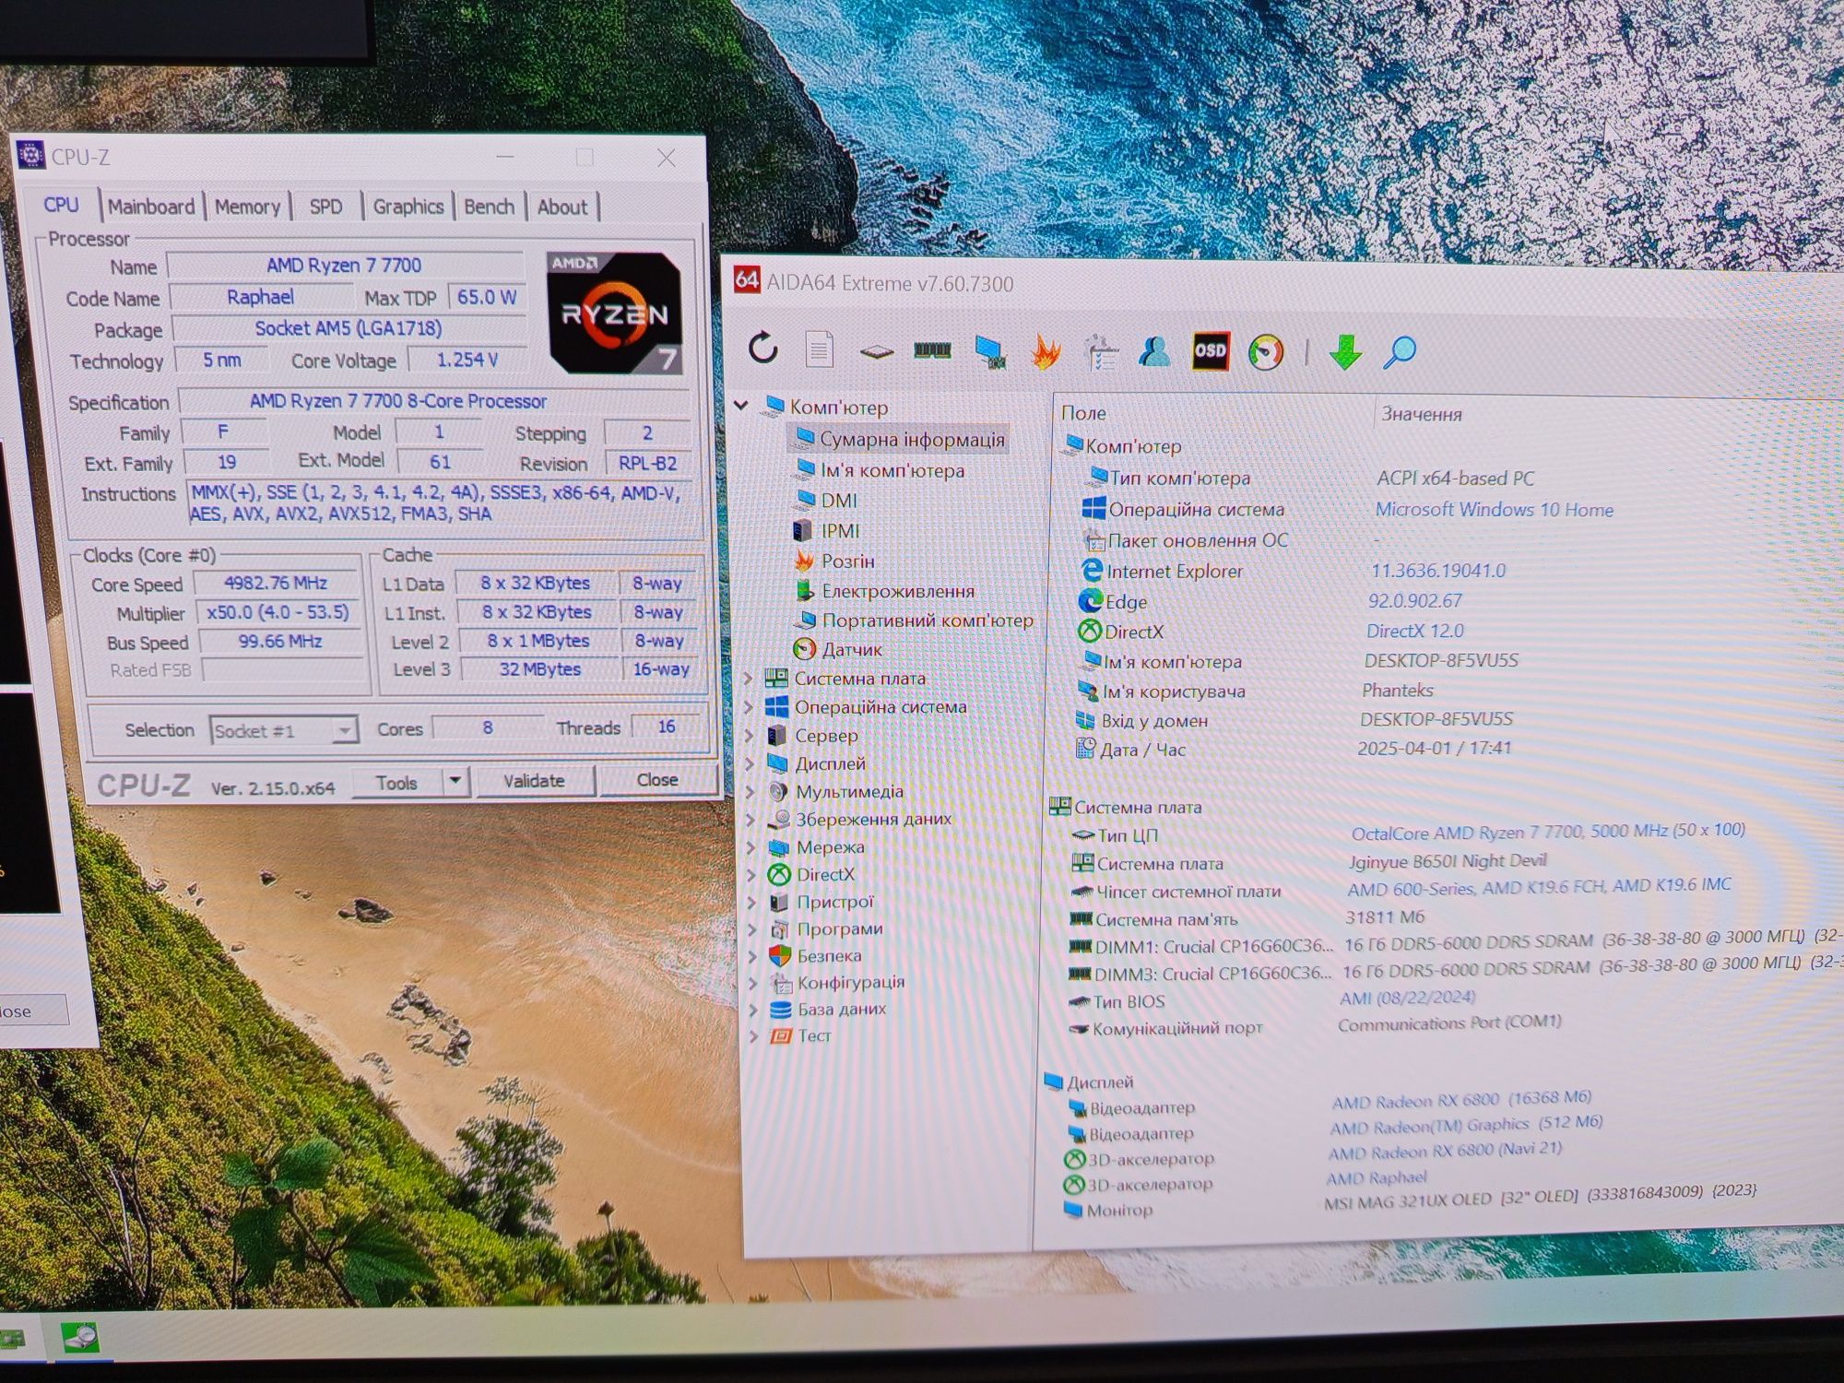Viewport: 1844px width, 1383px height.
Task: Open the AMD Radeon RX 6800 (16368 МБ) link
Action: (x=1461, y=1100)
